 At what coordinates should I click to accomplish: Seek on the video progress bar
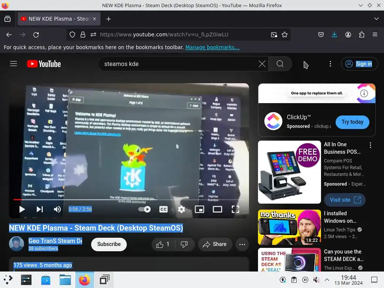click(x=129, y=199)
